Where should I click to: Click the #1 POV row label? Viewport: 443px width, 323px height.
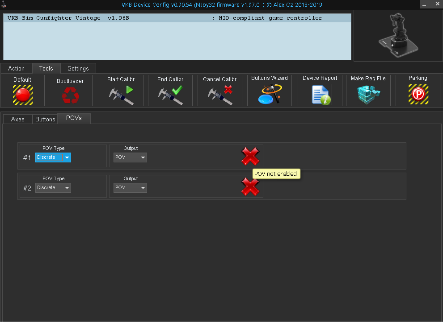(x=27, y=158)
